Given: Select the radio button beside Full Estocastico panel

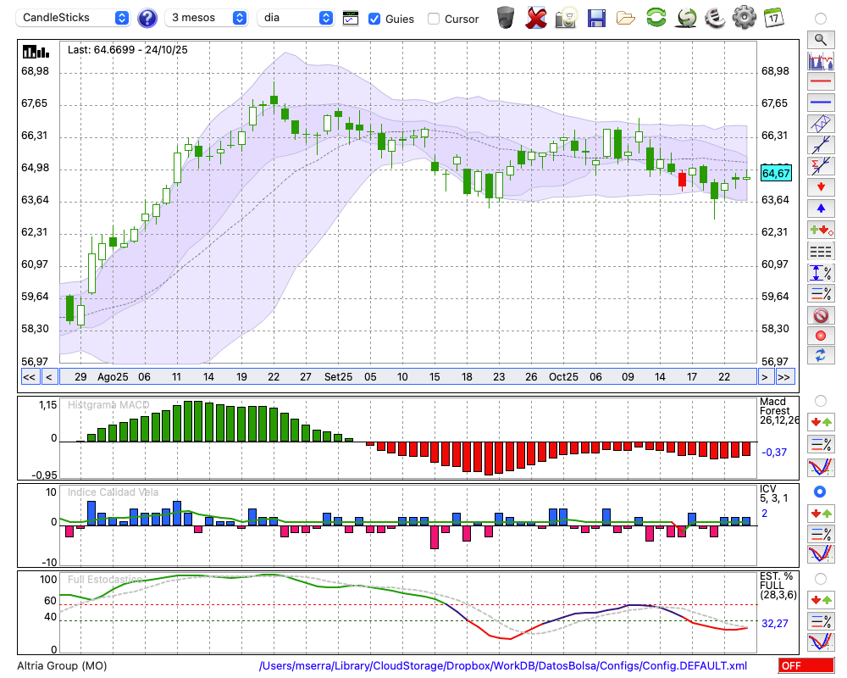Looking at the screenshot, I should [x=820, y=578].
